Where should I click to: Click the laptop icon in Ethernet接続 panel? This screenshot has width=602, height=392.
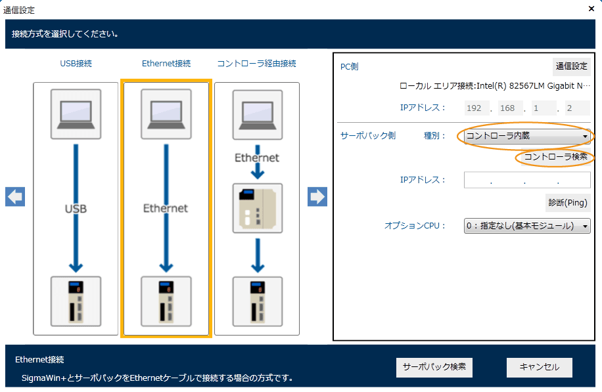click(166, 114)
